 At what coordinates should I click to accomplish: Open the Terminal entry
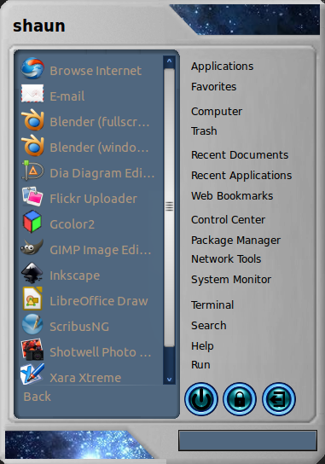212,304
